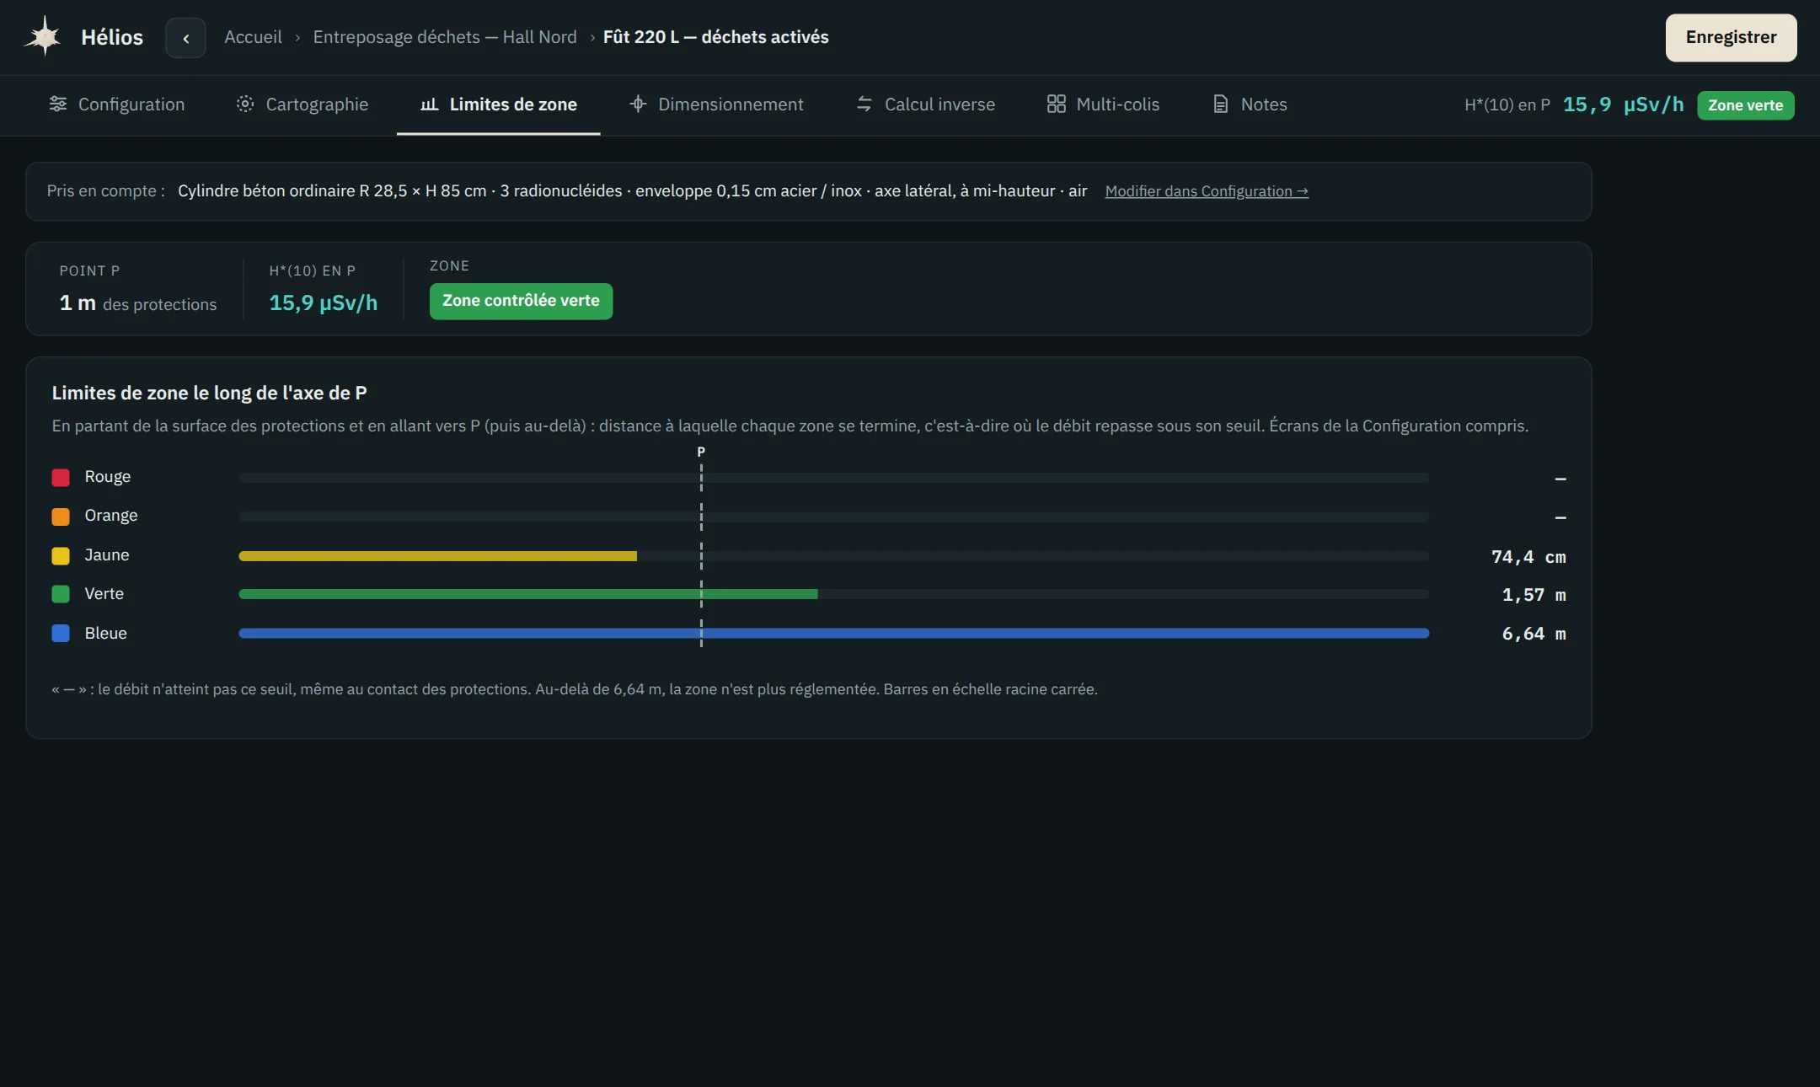Click the 74,4 cm value
Viewport: 1820px width, 1087px height.
[x=1528, y=557]
